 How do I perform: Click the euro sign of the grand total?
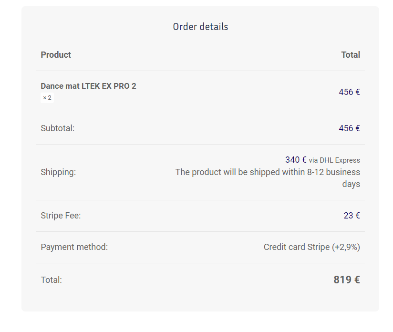(x=357, y=280)
